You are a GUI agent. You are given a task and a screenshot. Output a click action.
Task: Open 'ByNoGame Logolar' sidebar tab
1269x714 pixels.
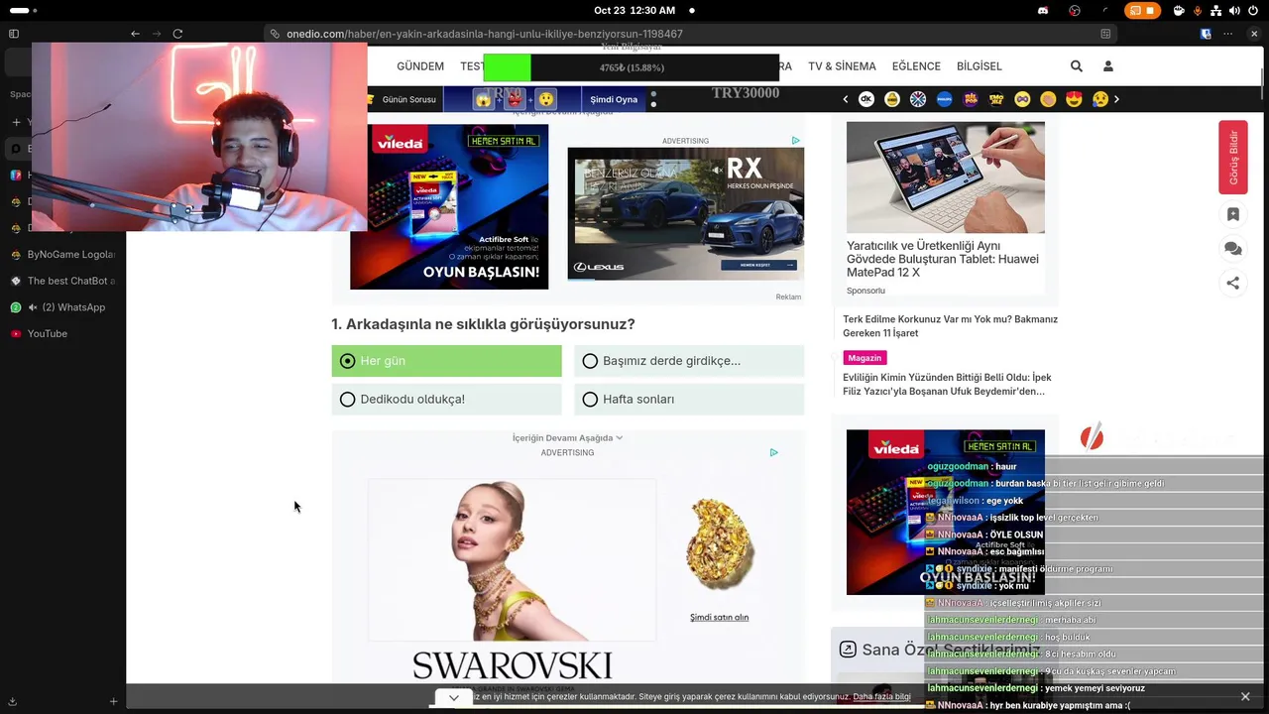61,255
